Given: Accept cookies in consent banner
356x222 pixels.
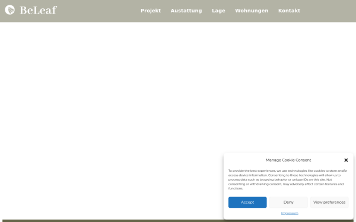Looking at the screenshot, I should 247,202.
